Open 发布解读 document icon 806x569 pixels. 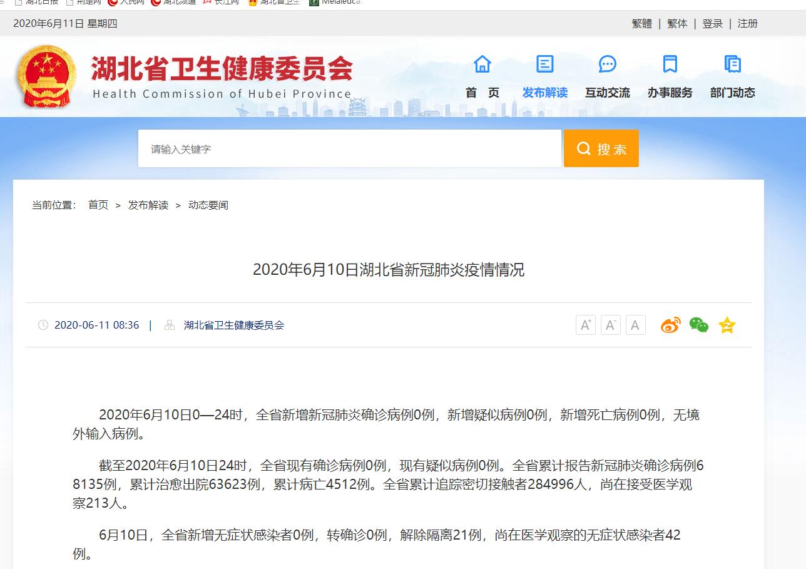tap(545, 64)
